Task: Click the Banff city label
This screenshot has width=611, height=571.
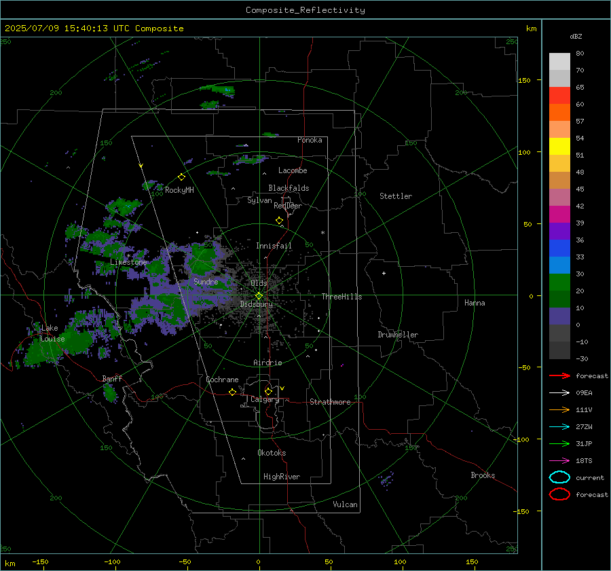Action: (112, 378)
